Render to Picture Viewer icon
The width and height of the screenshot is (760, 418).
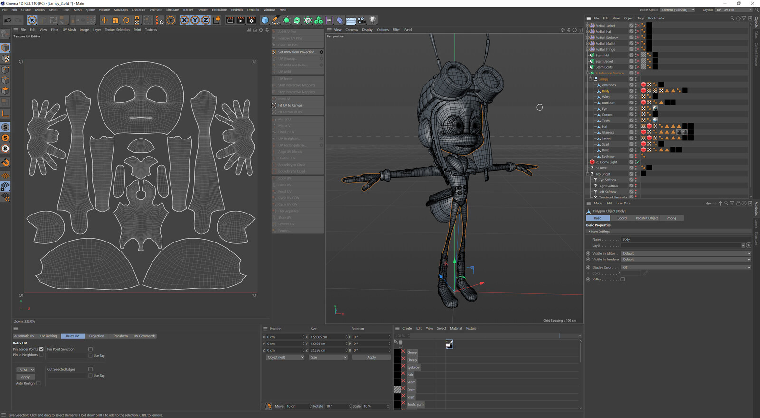(241, 20)
